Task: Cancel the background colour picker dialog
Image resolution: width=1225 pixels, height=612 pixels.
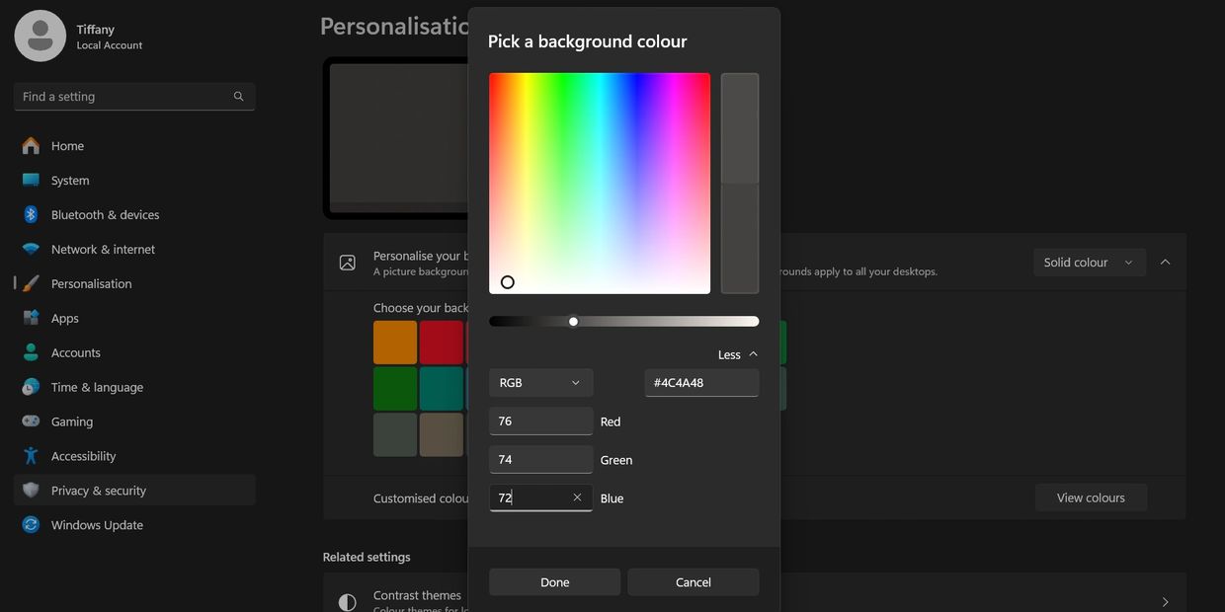Action: 693,582
